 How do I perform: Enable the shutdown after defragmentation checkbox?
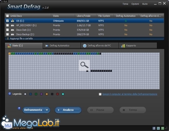coord(100,94)
